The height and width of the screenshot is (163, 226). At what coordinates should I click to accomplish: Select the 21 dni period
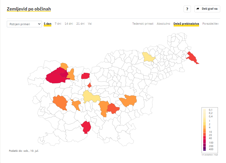tap(80, 24)
